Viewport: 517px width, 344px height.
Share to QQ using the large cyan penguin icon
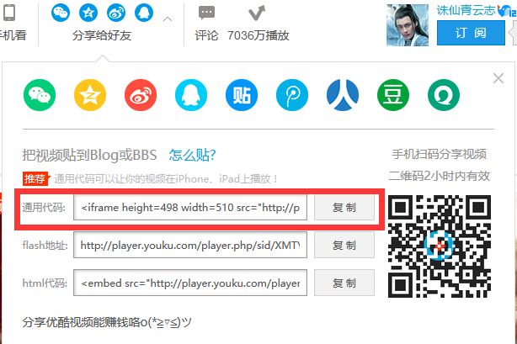(x=191, y=95)
